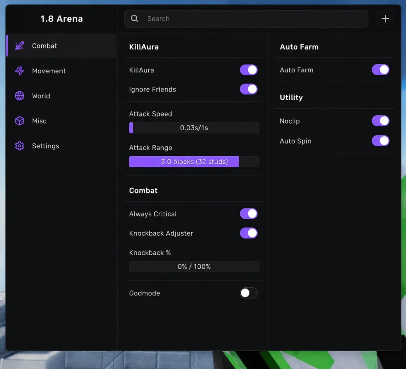Click the Attack Speed label

coord(150,114)
